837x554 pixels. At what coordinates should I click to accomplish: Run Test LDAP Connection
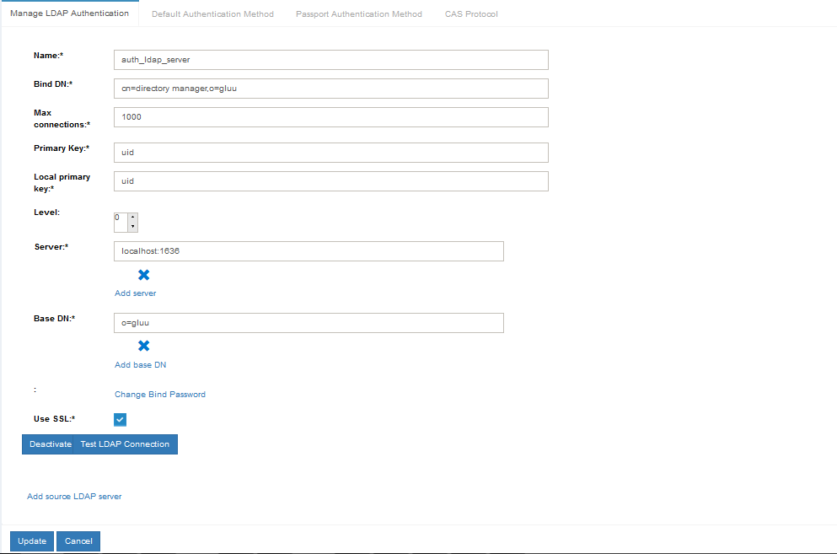pos(125,444)
